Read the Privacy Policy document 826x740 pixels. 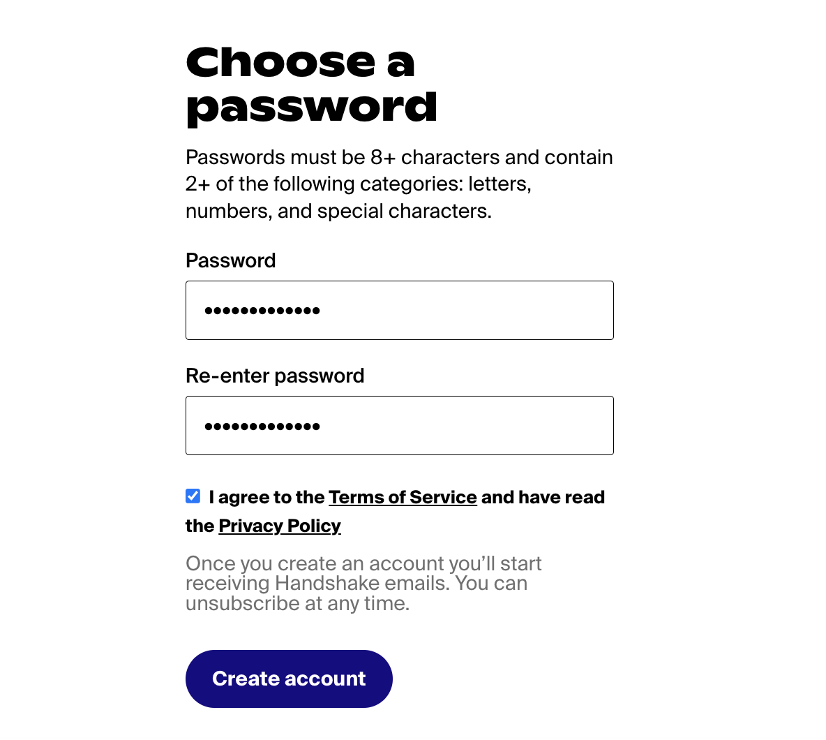point(279,525)
